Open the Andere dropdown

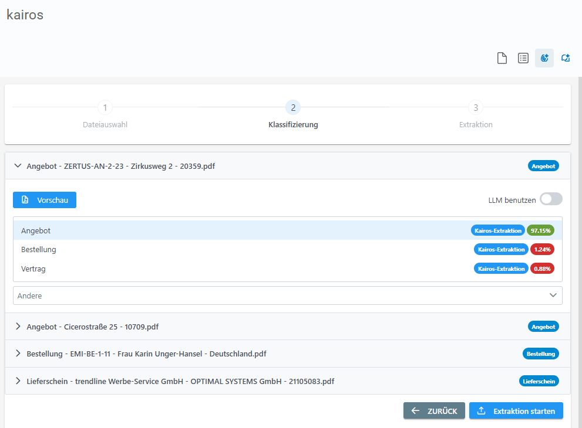(x=287, y=295)
